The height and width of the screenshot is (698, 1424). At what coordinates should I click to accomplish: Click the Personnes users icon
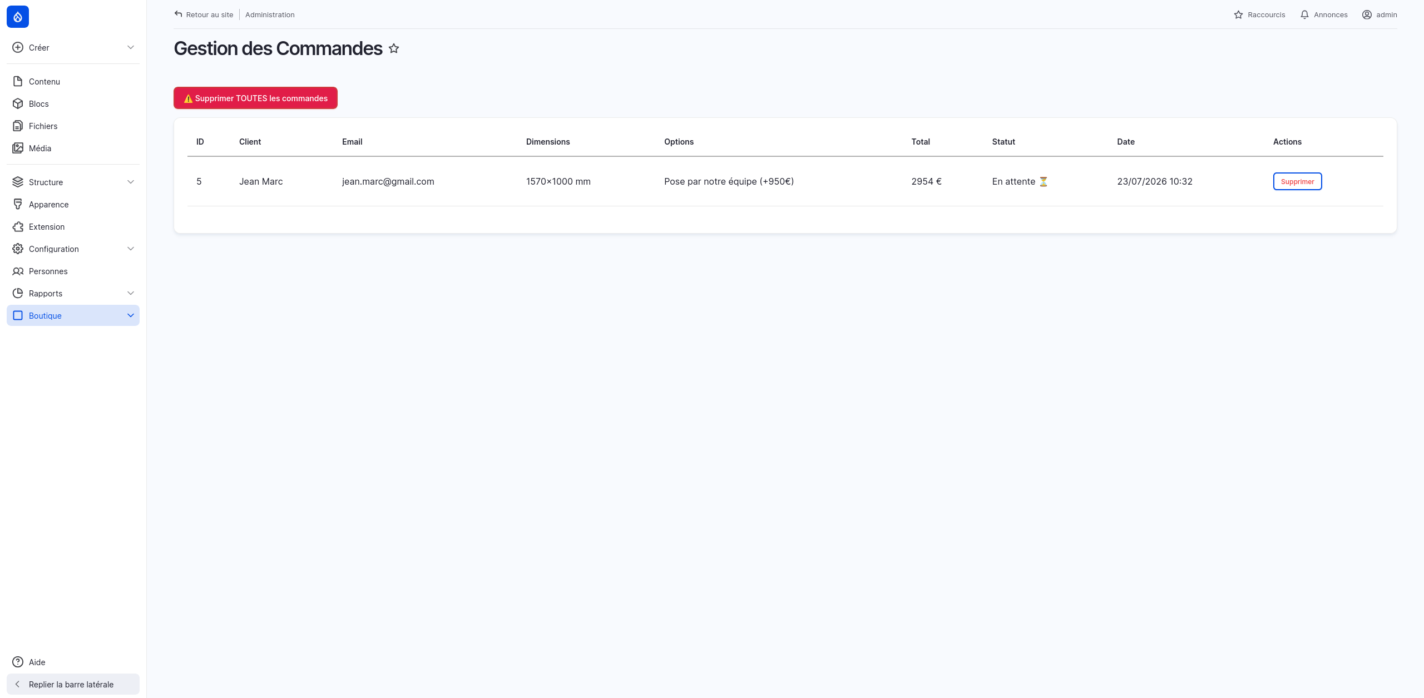[18, 271]
